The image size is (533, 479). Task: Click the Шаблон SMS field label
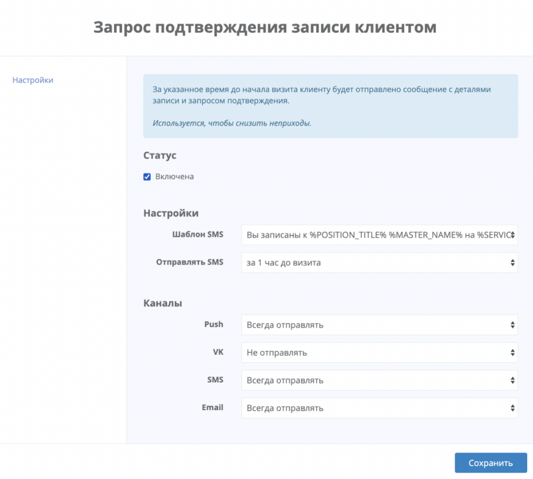[198, 234]
